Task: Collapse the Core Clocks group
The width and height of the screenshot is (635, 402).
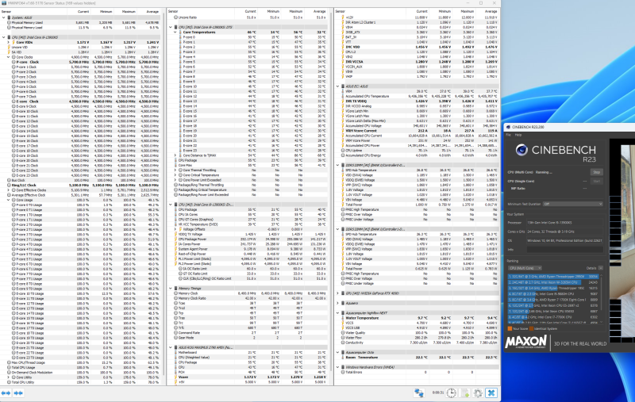Action: [x=9, y=57]
